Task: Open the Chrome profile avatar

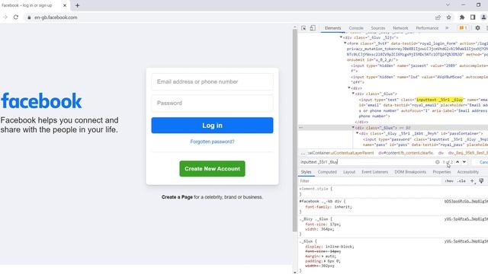Action: click(483, 18)
